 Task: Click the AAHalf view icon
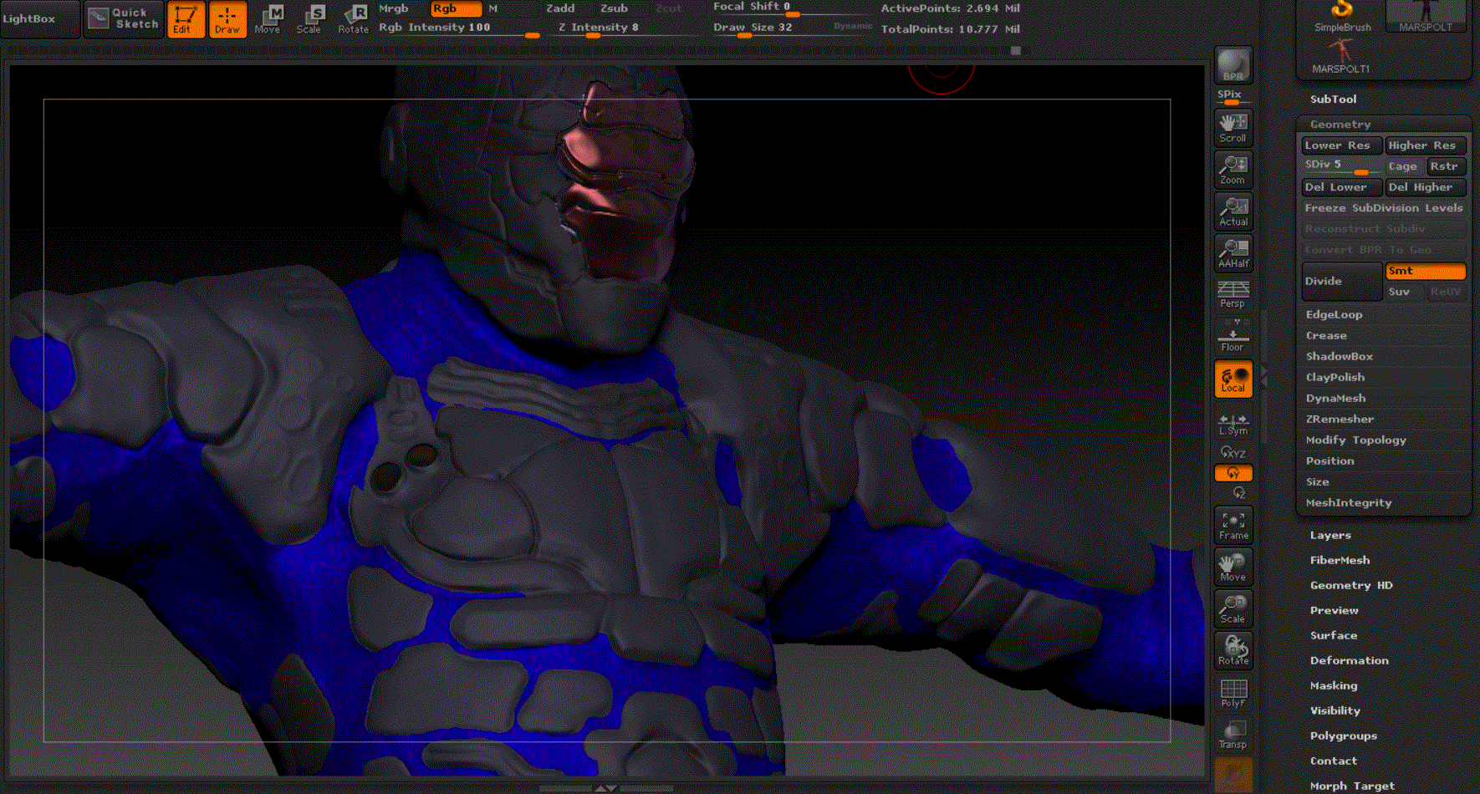coord(1232,253)
